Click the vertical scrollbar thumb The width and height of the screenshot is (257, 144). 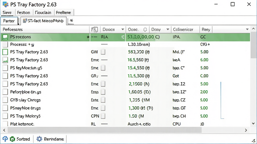pos(253,45)
